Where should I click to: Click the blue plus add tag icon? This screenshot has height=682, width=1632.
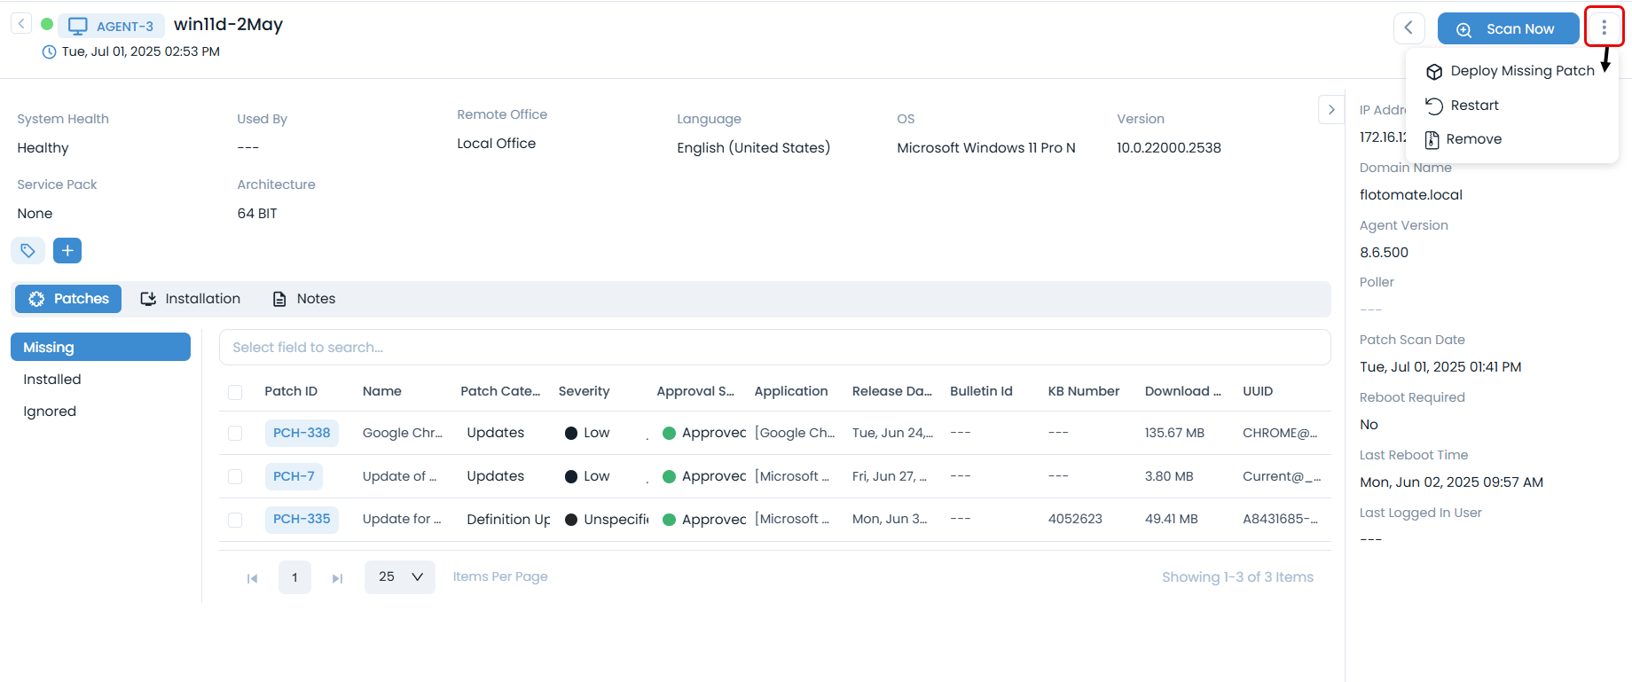67,251
